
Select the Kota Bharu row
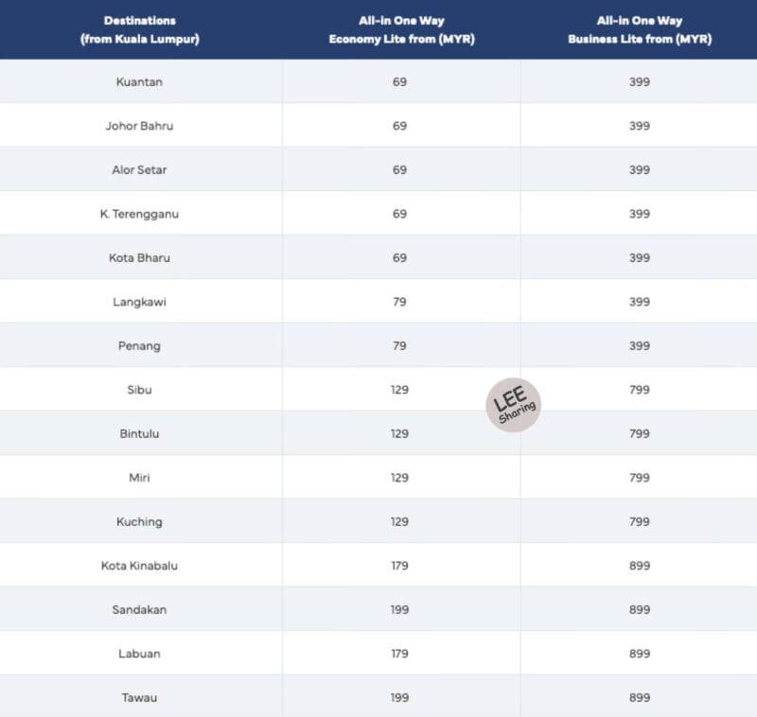click(x=378, y=257)
